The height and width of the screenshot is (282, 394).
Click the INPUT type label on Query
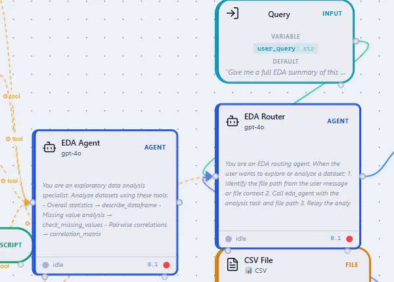click(332, 14)
